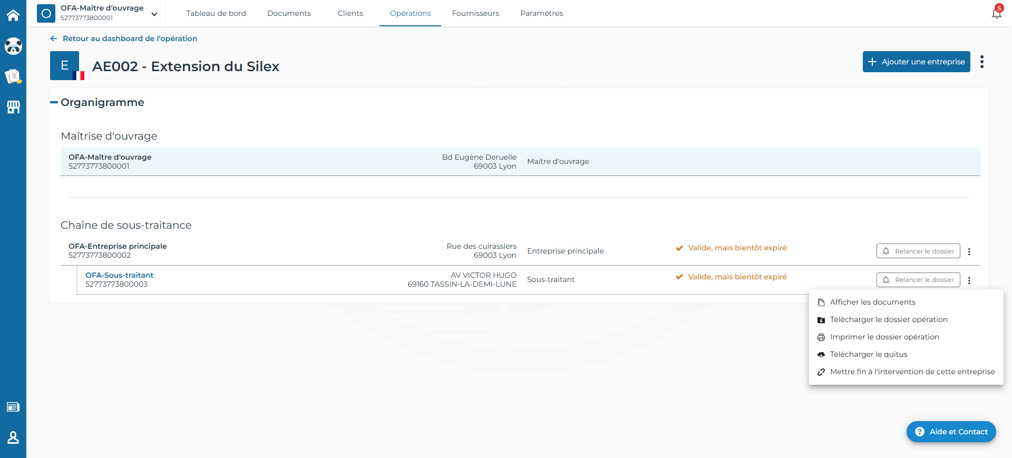Open the documents sidebar icon
1012x458 pixels.
(13, 77)
